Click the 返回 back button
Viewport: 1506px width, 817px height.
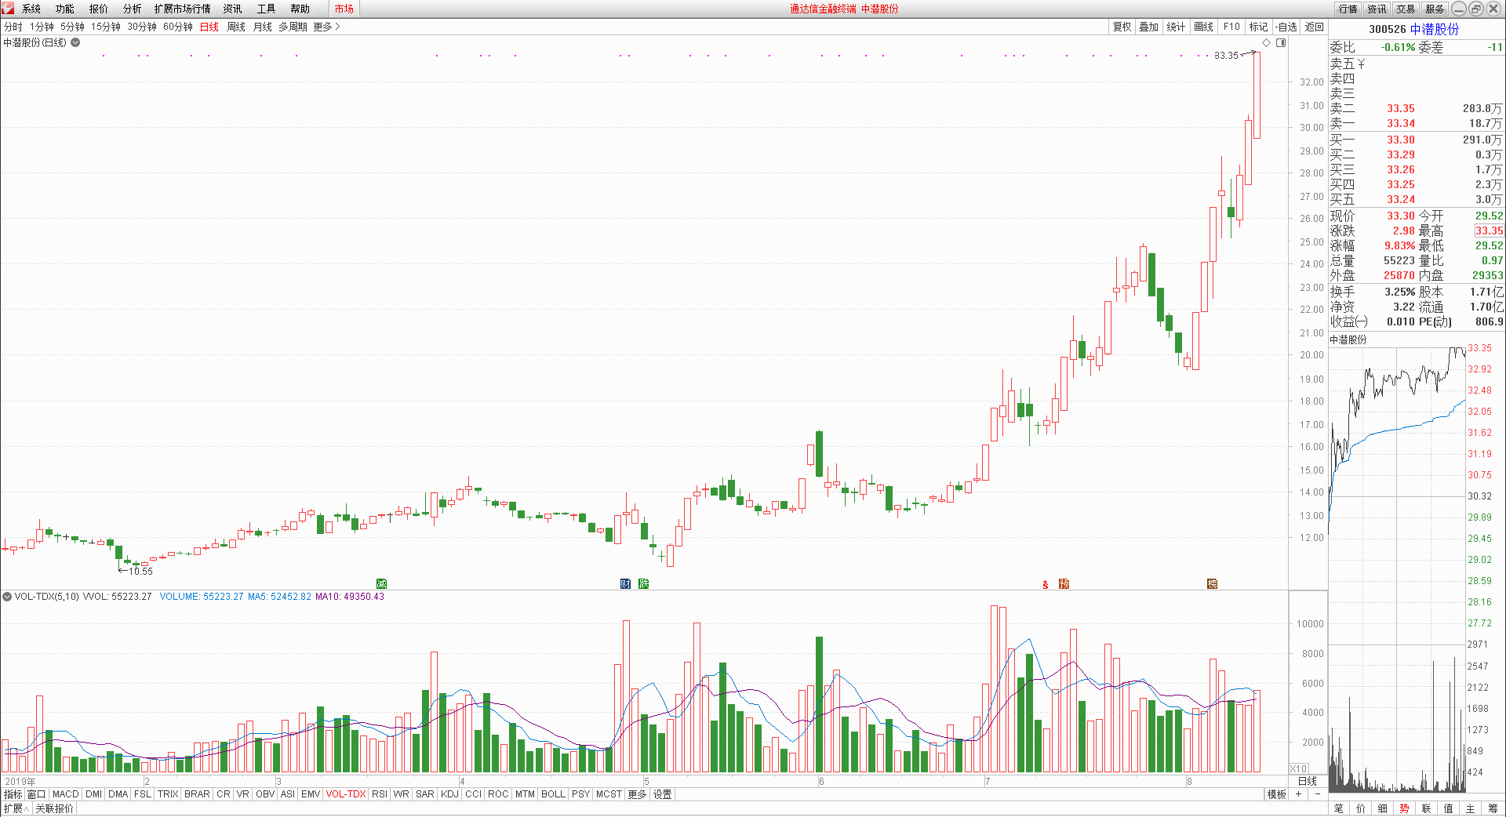click(x=1315, y=27)
